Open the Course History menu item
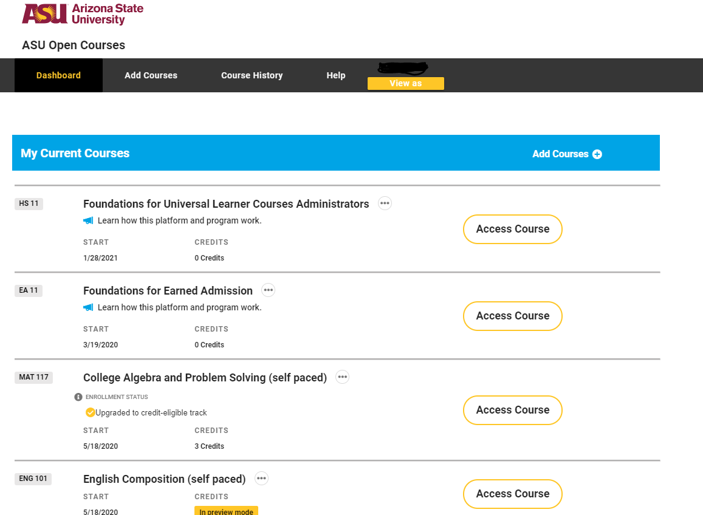The image size is (703, 515). [252, 75]
